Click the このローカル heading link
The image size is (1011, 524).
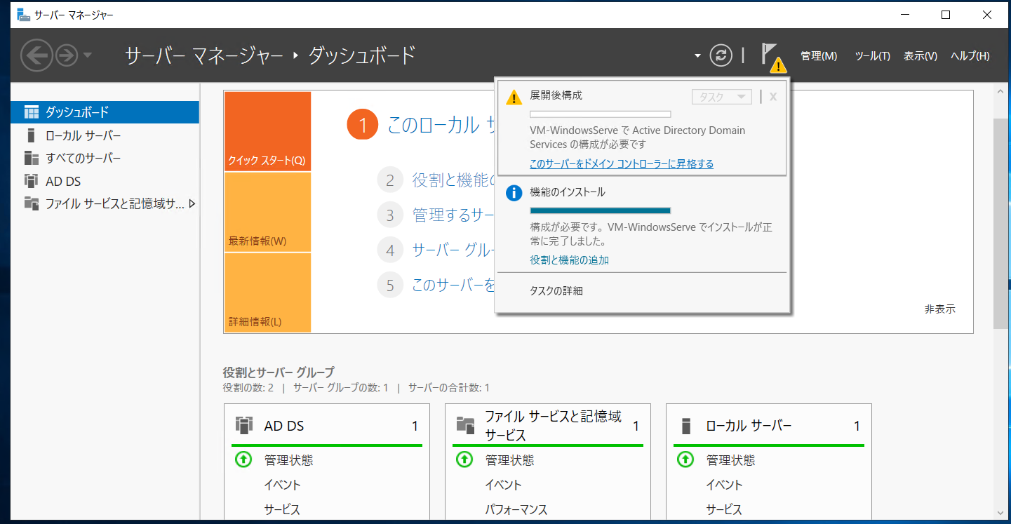pos(441,126)
